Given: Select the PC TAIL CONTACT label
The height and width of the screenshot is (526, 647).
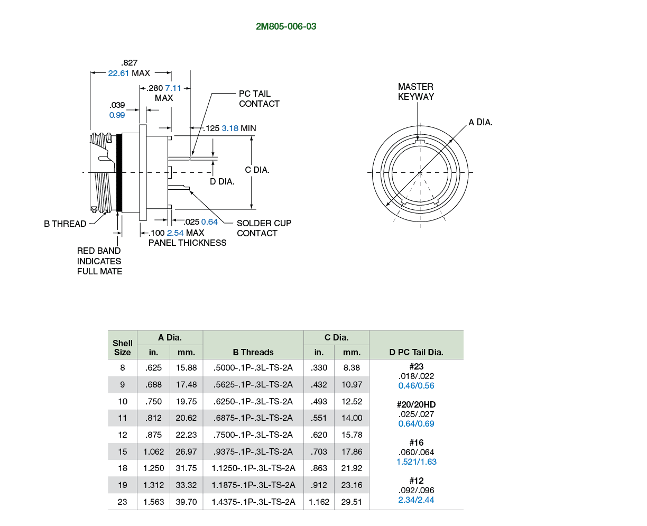Looking at the screenshot, I should [259, 99].
